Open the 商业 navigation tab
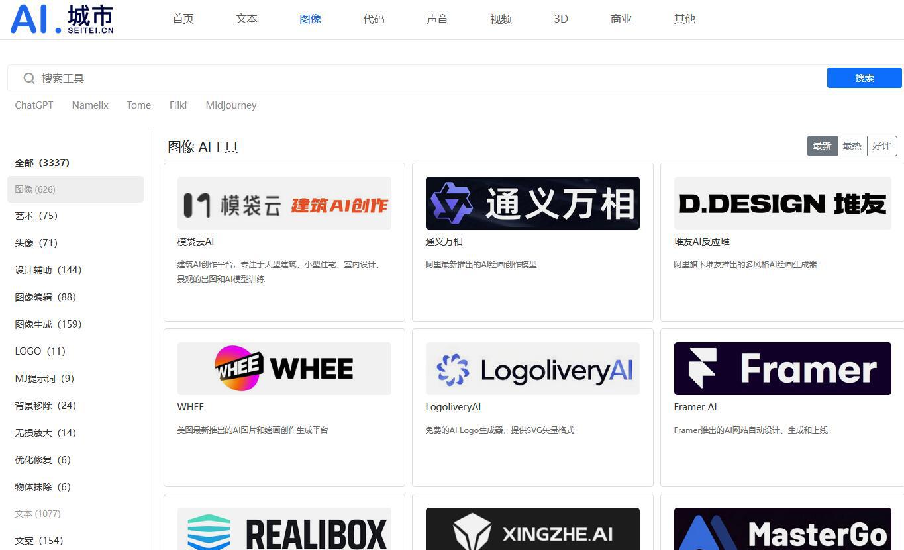Screen dimensions: 904x550 [621, 19]
